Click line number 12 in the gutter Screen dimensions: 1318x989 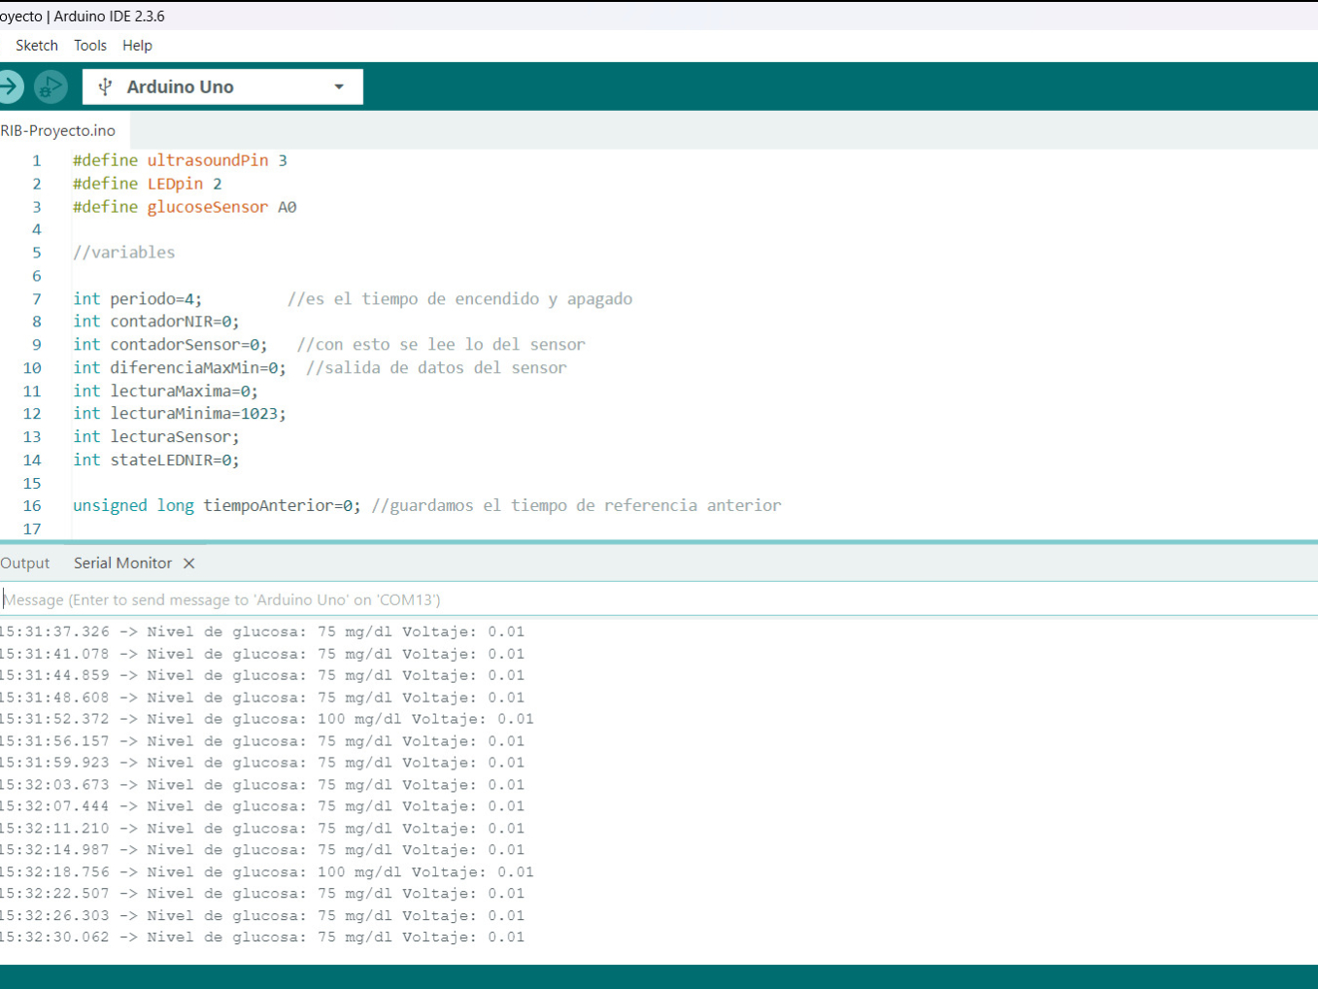32,414
